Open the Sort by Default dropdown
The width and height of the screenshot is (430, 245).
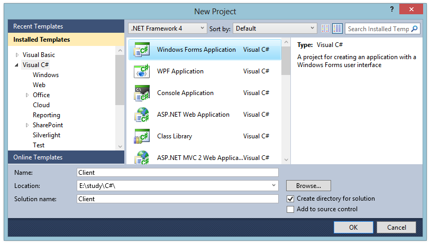click(x=275, y=28)
